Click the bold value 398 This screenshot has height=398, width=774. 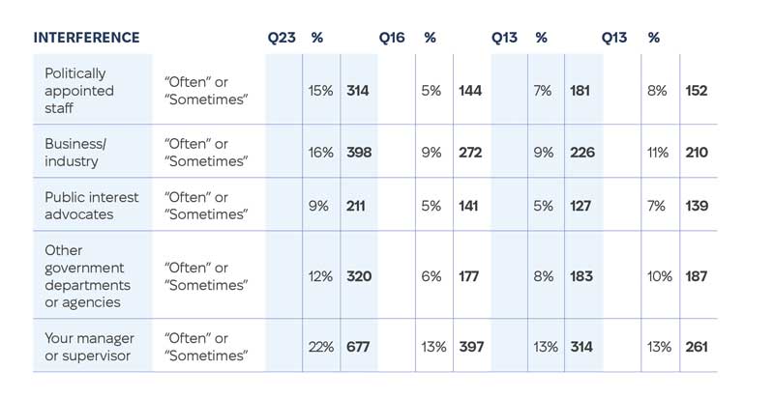coord(359,153)
